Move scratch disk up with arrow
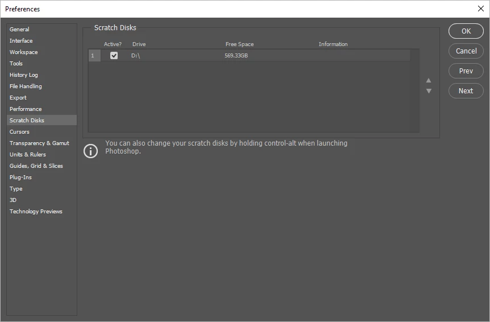490x322 pixels. tap(429, 80)
